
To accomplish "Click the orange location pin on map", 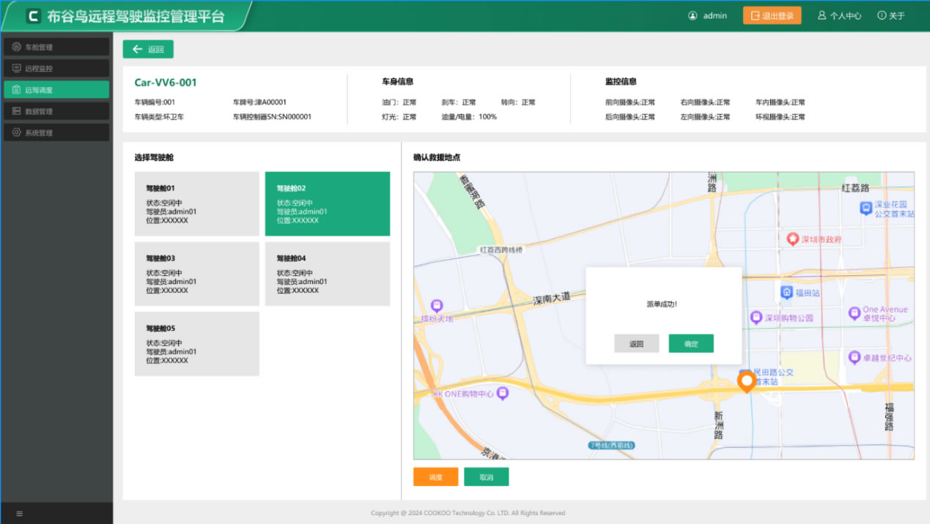I will point(747,382).
